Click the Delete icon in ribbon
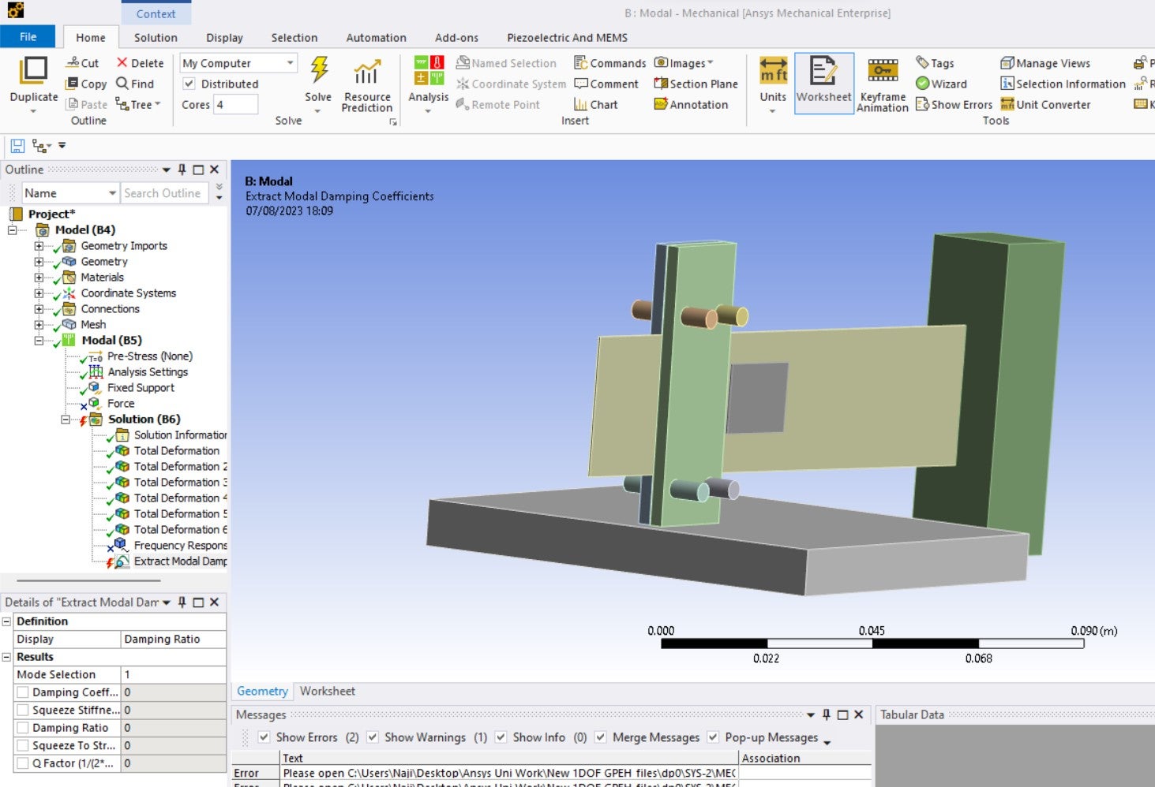The width and height of the screenshot is (1155, 787). [x=140, y=63]
